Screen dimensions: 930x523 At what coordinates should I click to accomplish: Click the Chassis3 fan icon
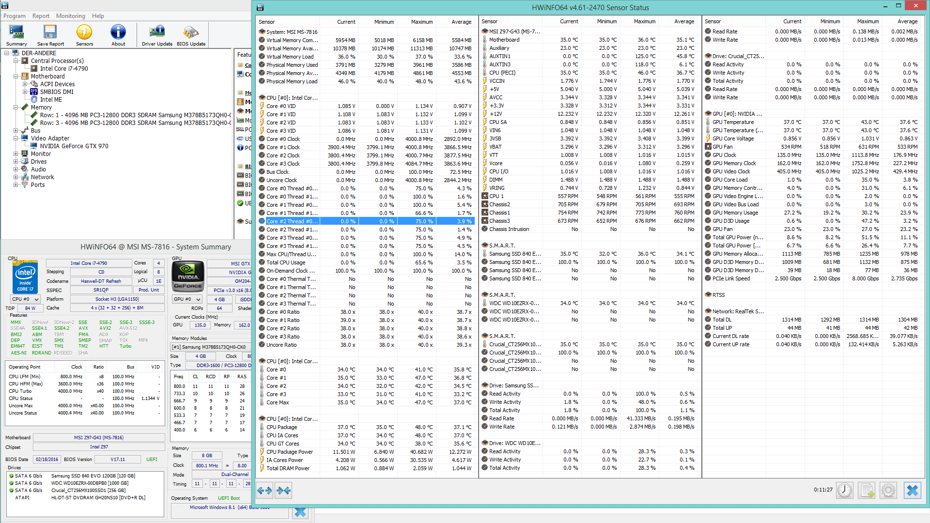(x=485, y=221)
